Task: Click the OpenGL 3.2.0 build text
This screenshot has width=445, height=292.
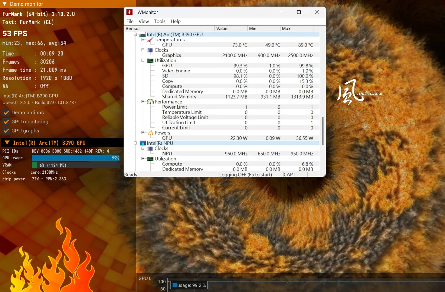Action: coord(39,103)
